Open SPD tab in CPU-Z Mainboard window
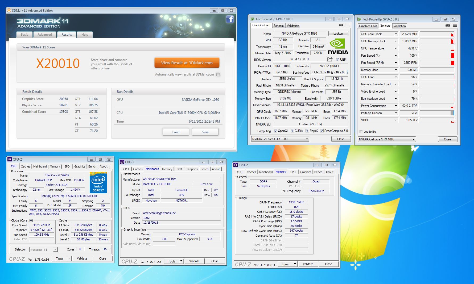Screen dimensions: 474x284 179,169
